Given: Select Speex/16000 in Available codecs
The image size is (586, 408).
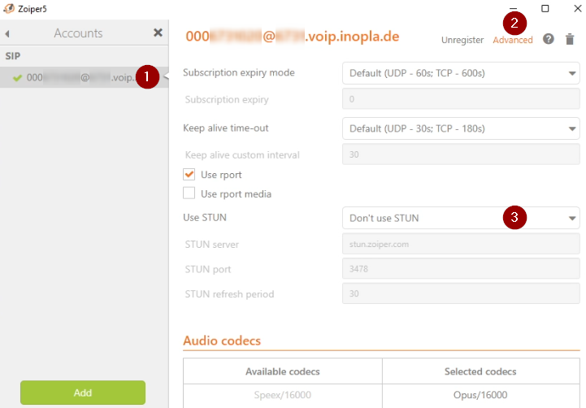Looking at the screenshot, I should tap(282, 395).
